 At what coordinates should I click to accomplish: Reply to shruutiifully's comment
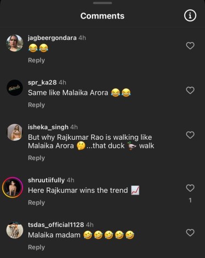[x=36, y=203]
